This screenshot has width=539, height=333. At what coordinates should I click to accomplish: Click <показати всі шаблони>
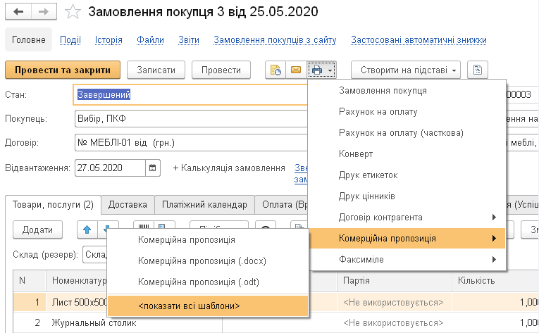208,306
